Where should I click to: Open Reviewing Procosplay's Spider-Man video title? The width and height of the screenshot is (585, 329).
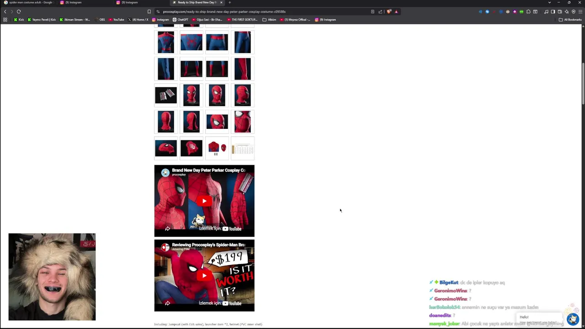coord(208,244)
